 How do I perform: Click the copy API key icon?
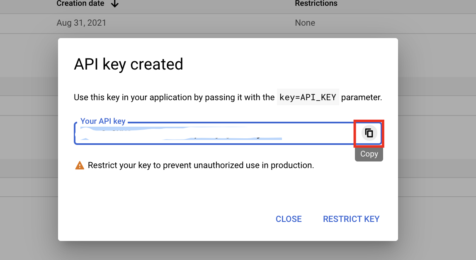369,133
